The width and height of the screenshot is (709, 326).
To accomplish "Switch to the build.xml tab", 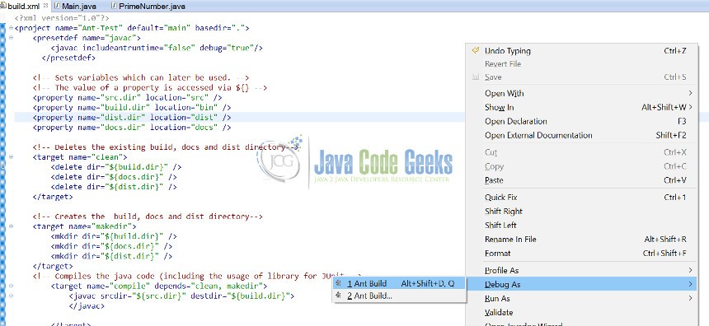I will click(25, 7).
